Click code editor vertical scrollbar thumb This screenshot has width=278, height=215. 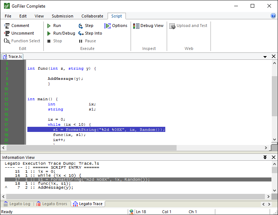(274, 96)
